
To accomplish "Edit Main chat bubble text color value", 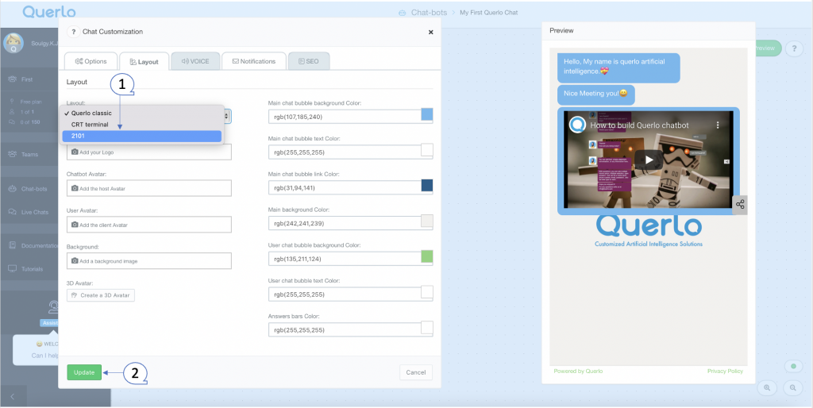I will click(x=345, y=152).
